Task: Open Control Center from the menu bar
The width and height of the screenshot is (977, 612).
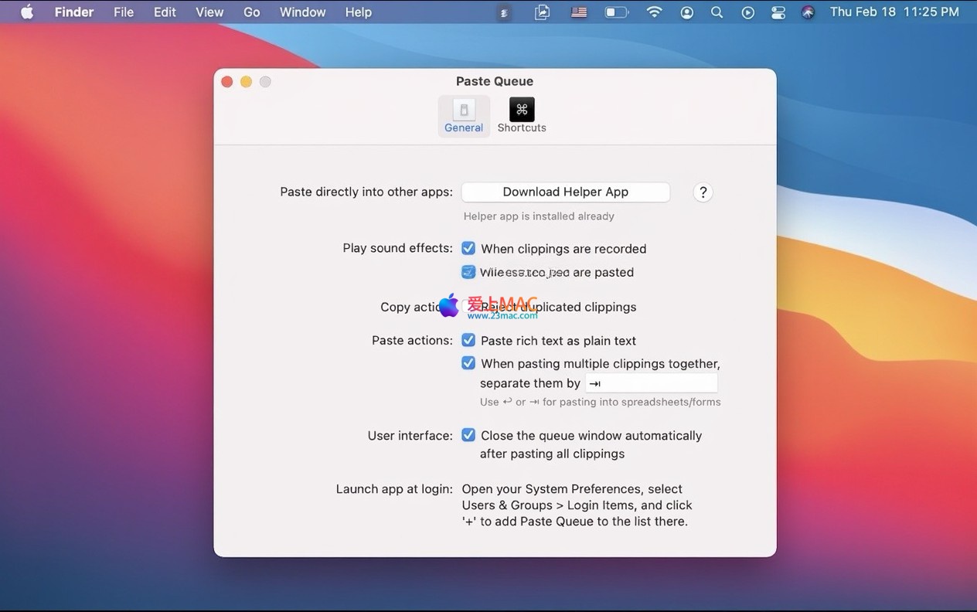Action: 778,12
